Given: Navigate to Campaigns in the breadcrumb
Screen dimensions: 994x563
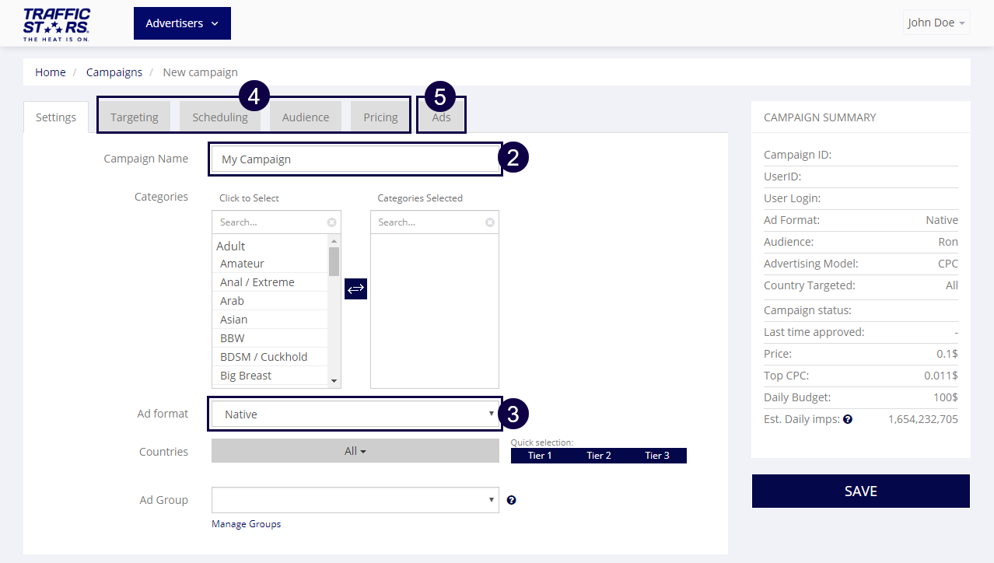Looking at the screenshot, I should pyautogui.click(x=114, y=72).
